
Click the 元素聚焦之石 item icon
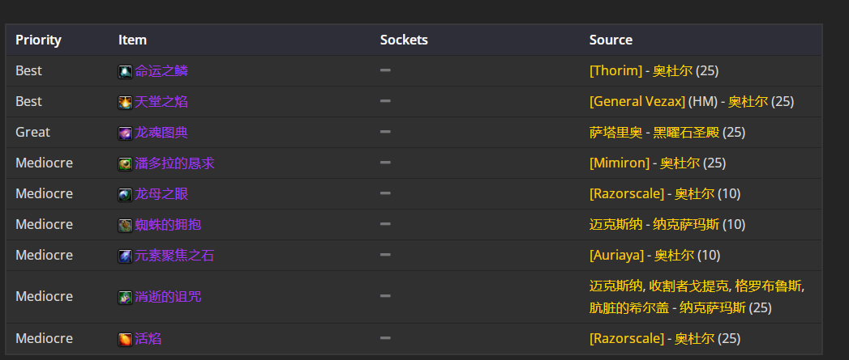[125, 256]
